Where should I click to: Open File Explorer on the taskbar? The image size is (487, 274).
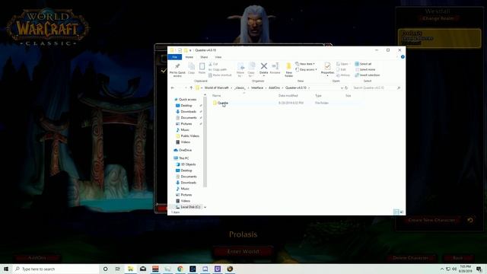tap(130, 269)
